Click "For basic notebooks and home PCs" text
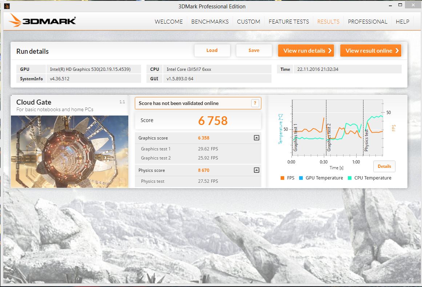Image resolution: width=422 pixels, height=287 pixels. click(x=55, y=109)
